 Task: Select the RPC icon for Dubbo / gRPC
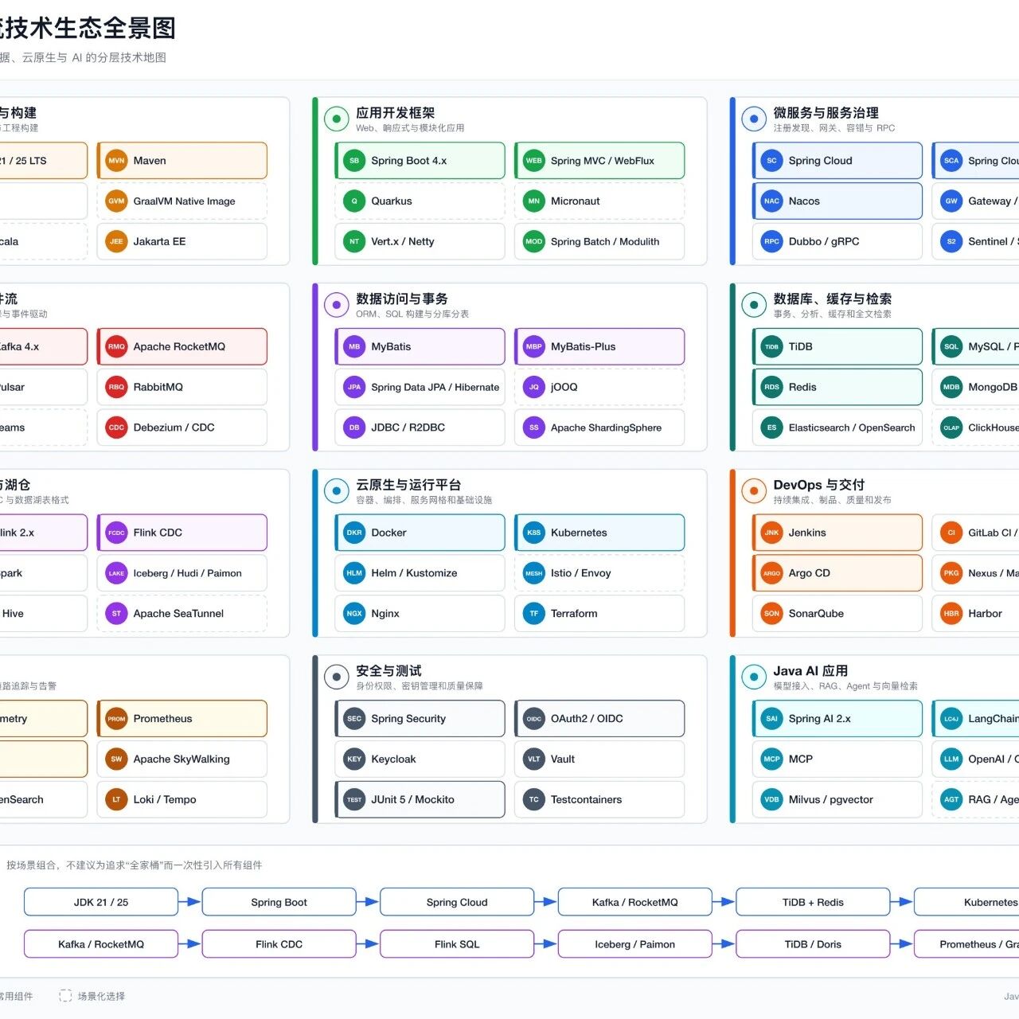pos(771,242)
